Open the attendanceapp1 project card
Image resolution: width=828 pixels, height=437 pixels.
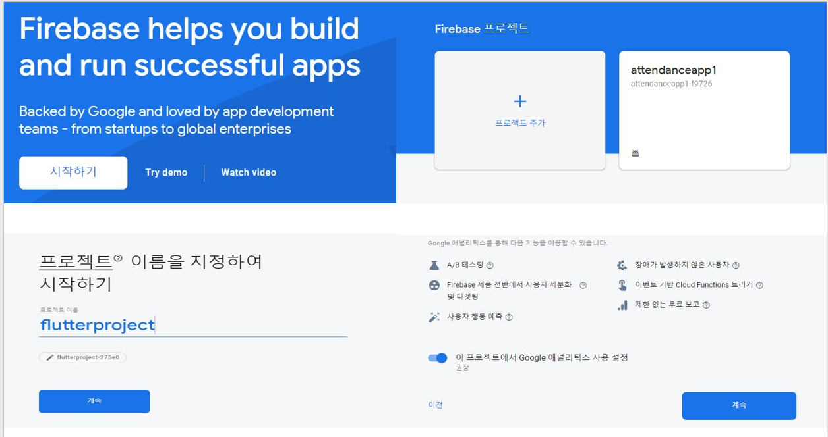[x=704, y=111]
